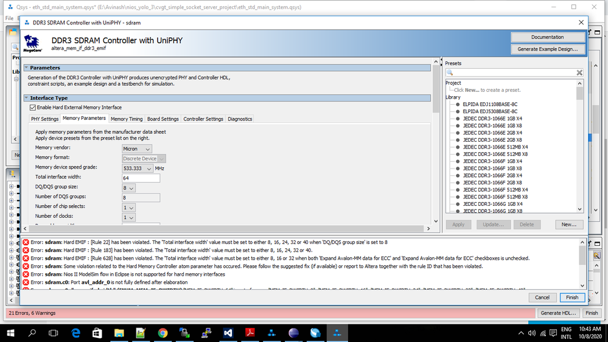Select JEDEC DDR3-1066F 512MB X8 preset
The image size is (608, 342).
tap(495, 197)
